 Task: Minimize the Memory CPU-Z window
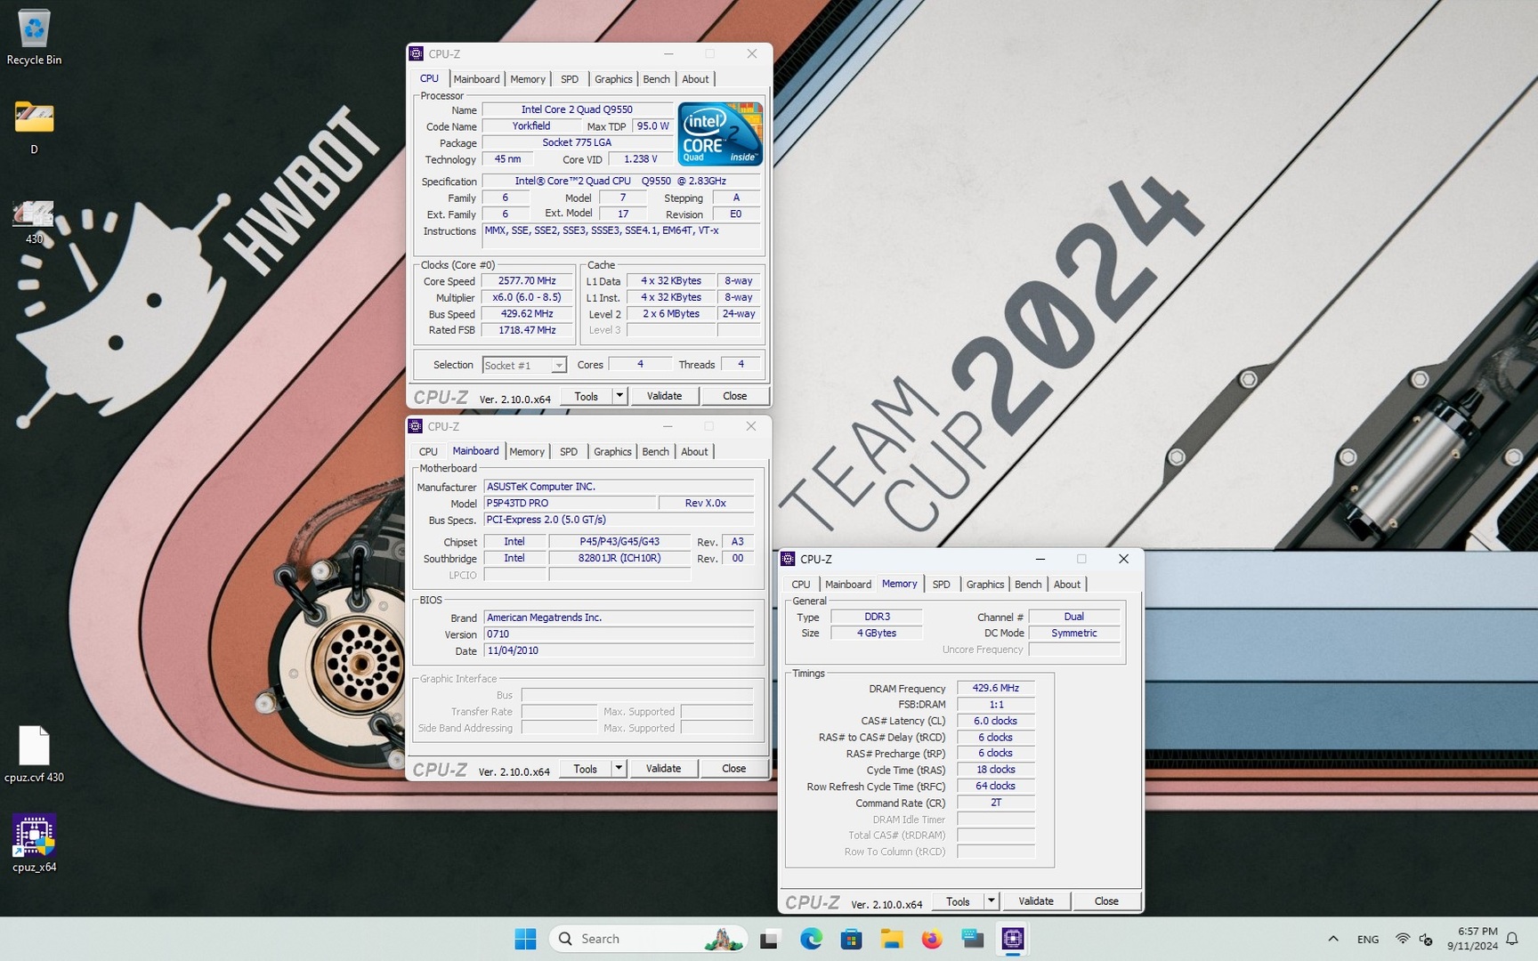pos(1040,559)
